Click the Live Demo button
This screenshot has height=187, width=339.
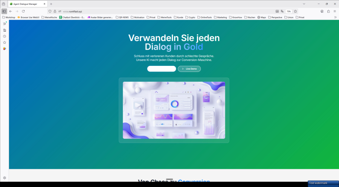189,69
